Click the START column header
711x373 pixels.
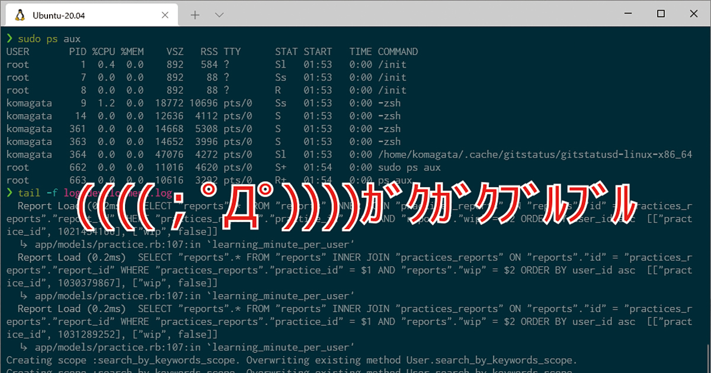(x=318, y=52)
